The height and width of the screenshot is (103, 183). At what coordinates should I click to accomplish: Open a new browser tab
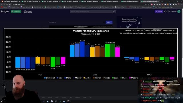(162, 1)
